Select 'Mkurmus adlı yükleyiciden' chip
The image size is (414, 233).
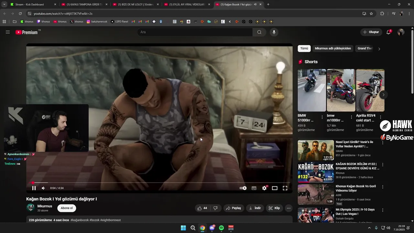coord(333,49)
